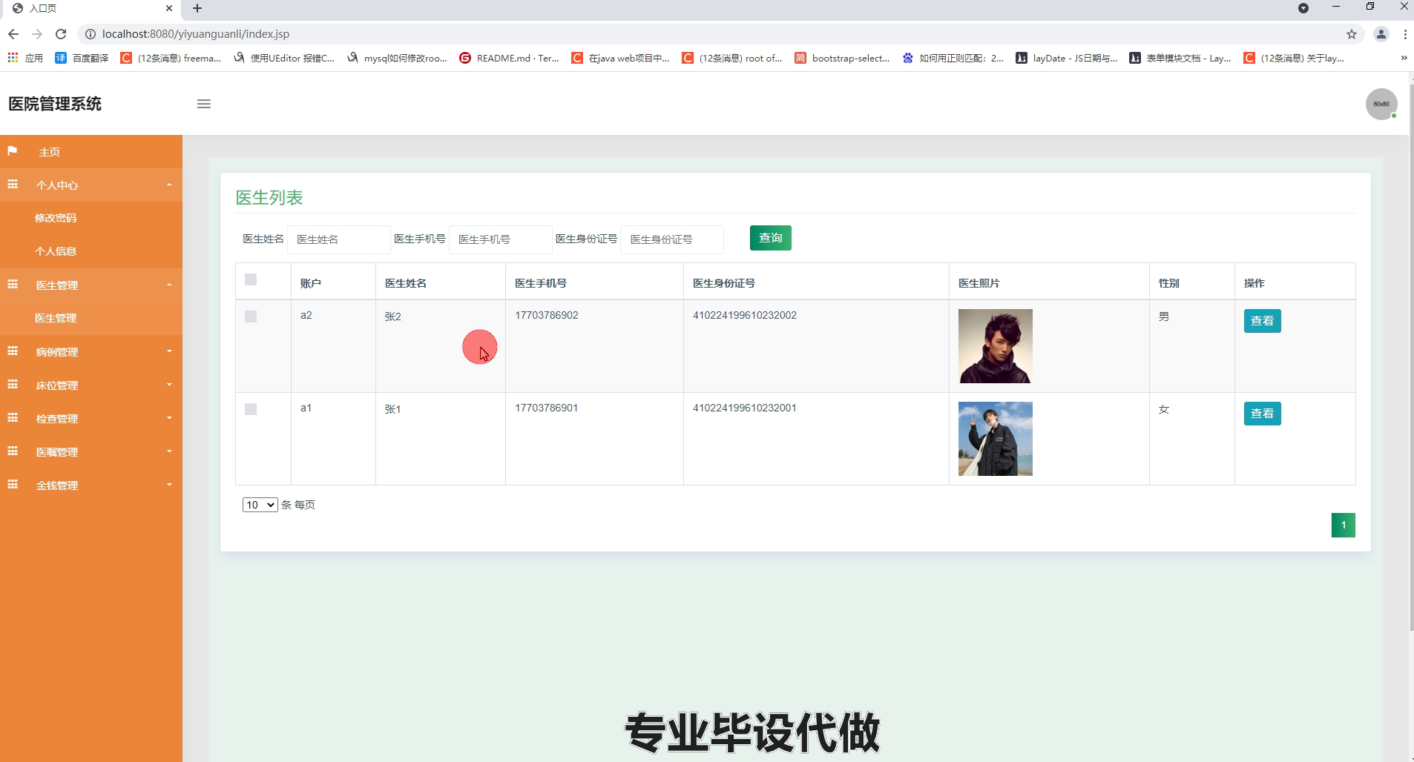
Task: Open Chrome tab search dropdown arrow
Action: click(1303, 8)
